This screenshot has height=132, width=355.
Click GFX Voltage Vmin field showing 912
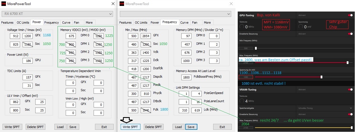click(x=15, y=36)
